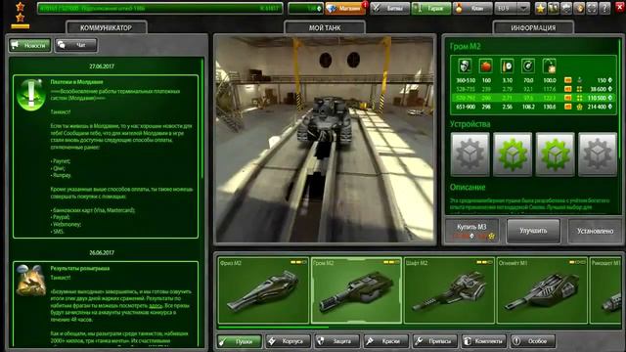Click the turret rotation speed stat icon
The image size is (626, 352).
528,66
